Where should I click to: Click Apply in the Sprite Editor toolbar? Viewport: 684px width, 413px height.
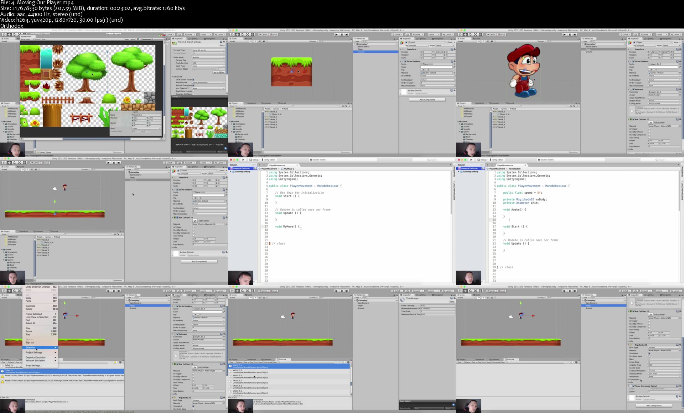pos(133,39)
